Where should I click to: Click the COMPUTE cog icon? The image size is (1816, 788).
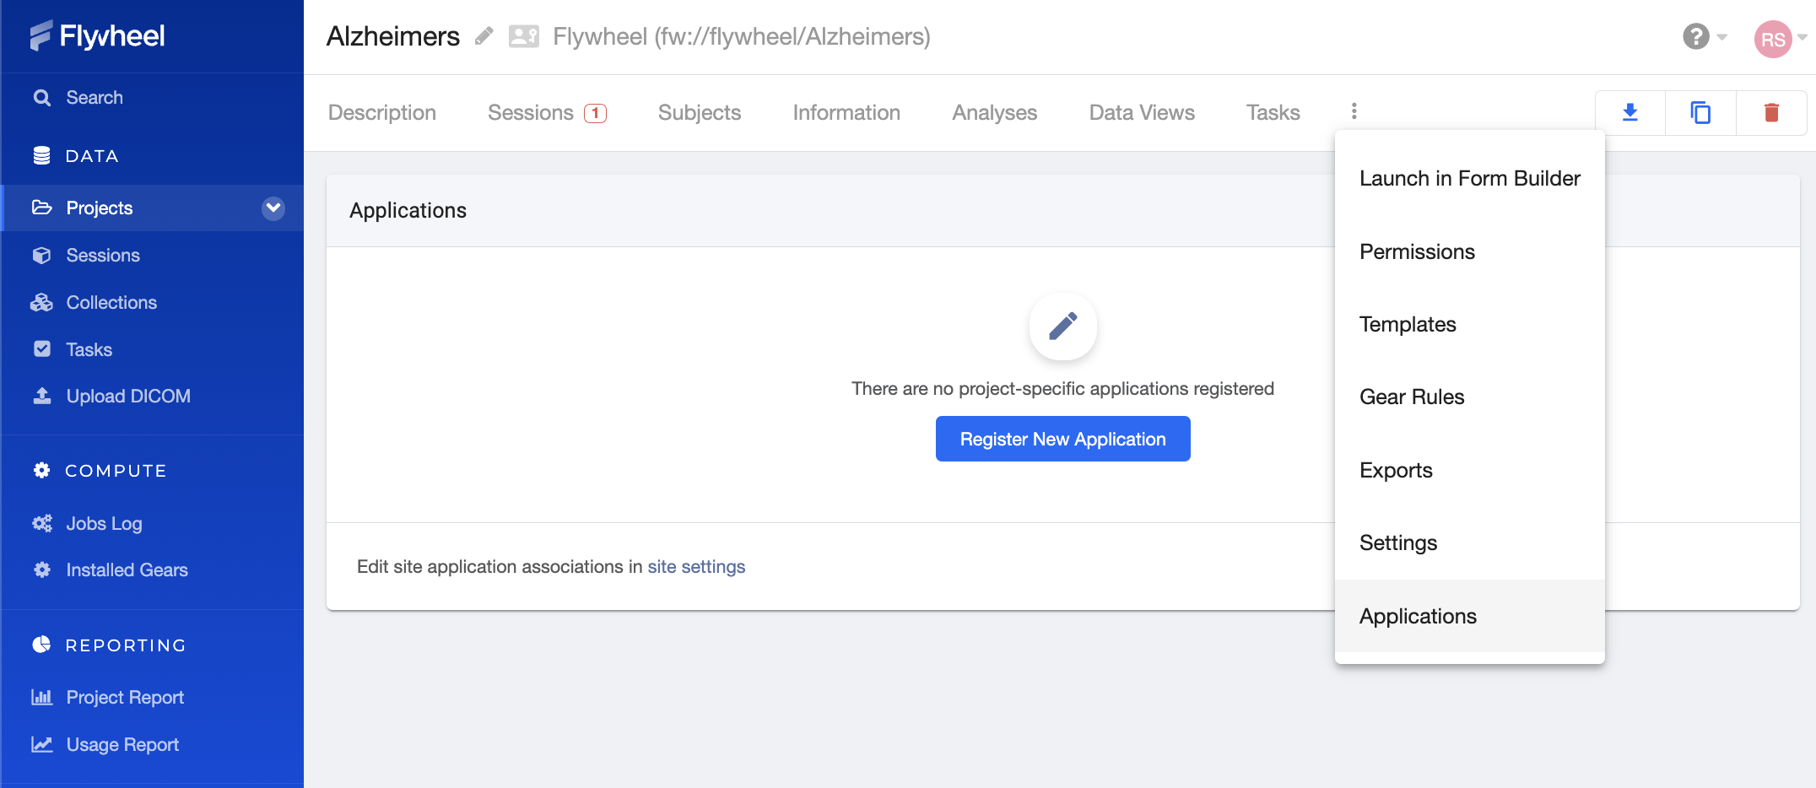point(41,471)
